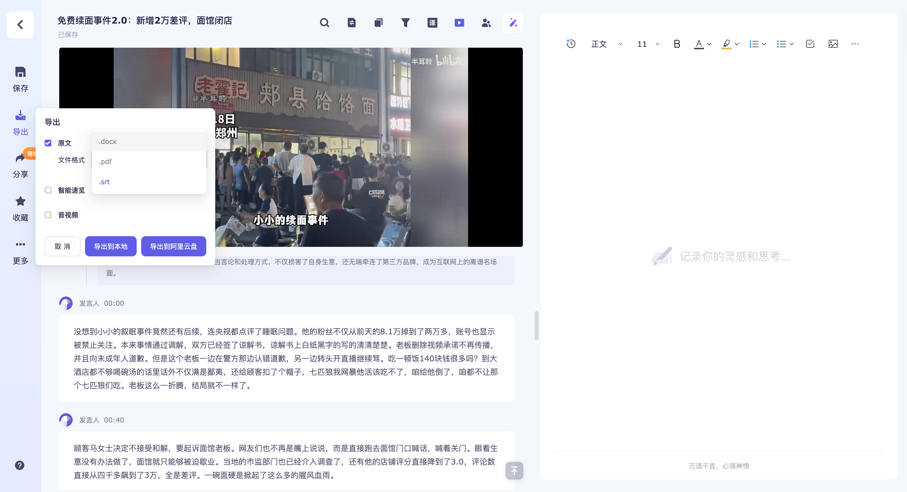907x492 pixels.
Task: Go back using the left arrow button
Action: [x=20, y=25]
